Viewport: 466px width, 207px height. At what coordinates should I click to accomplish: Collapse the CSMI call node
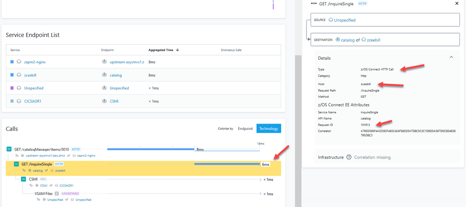23,179
